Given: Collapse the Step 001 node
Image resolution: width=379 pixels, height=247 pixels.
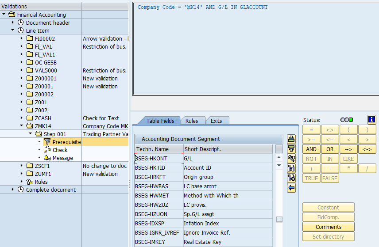Looking at the screenshot, I should click(x=30, y=134).
